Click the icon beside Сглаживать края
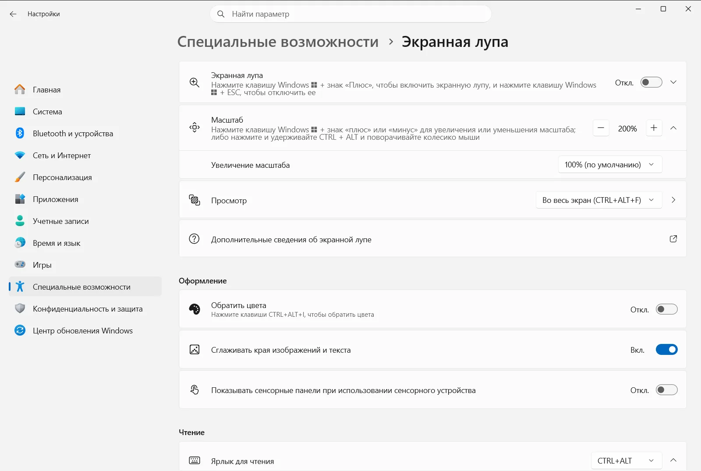The image size is (701, 471). click(195, 349)
